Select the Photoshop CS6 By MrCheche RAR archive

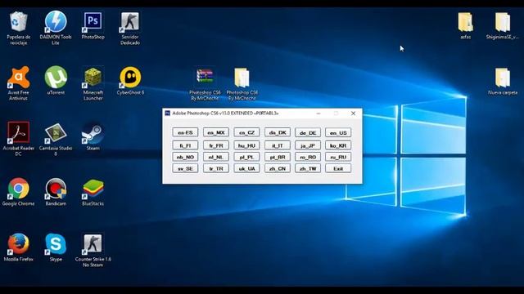205,84
